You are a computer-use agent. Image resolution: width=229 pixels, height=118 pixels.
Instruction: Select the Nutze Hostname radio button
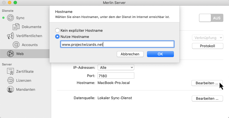(x=57, y=37)
